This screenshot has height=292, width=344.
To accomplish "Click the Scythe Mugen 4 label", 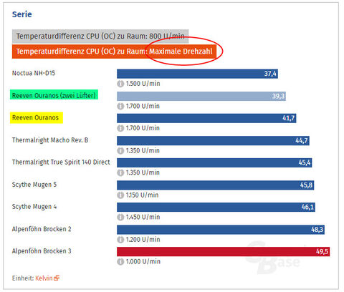I will coord(34,207).
